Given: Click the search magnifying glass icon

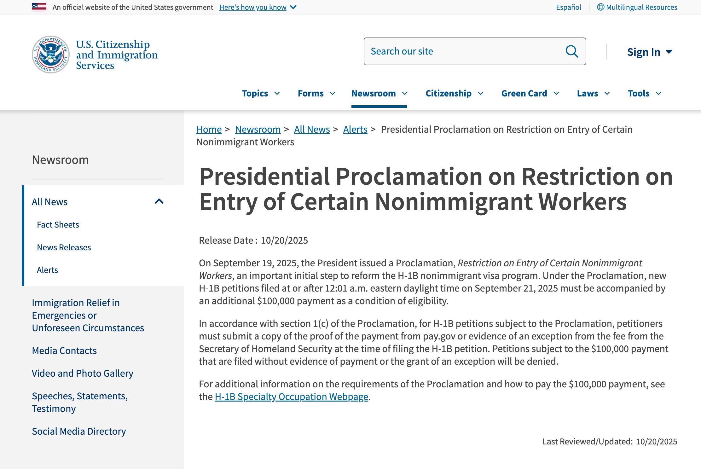Looking at the screenshot, I should coord(572,51).
